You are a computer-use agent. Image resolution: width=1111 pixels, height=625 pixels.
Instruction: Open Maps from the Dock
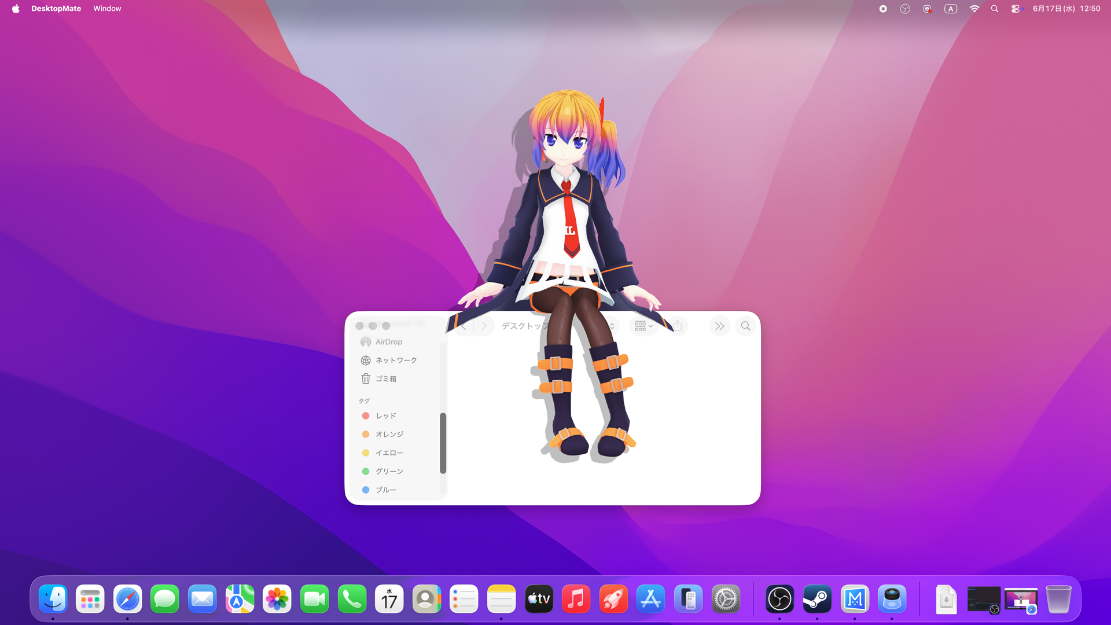pos(240,599)
